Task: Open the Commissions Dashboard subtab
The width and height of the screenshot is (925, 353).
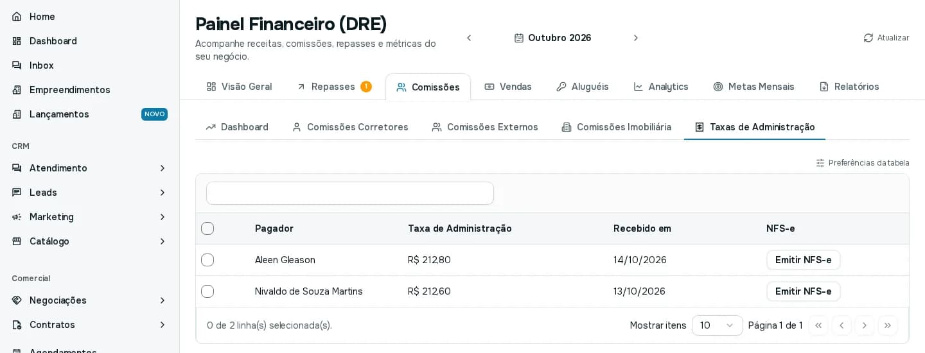Action: [x=237, y=127]
